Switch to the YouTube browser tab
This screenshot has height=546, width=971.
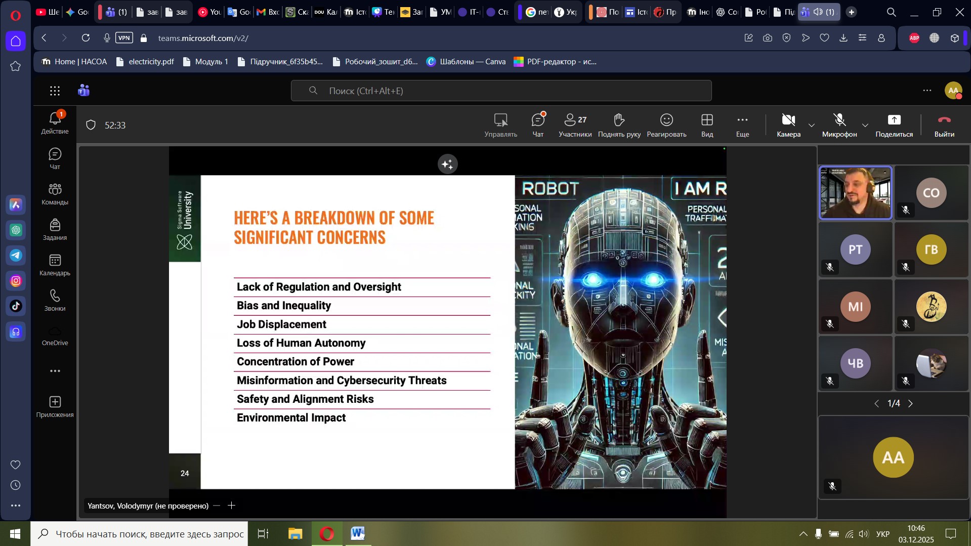click(x=209, y=12)
